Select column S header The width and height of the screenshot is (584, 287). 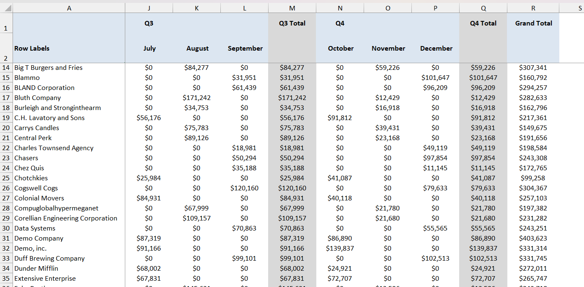(x=572, y=8)
